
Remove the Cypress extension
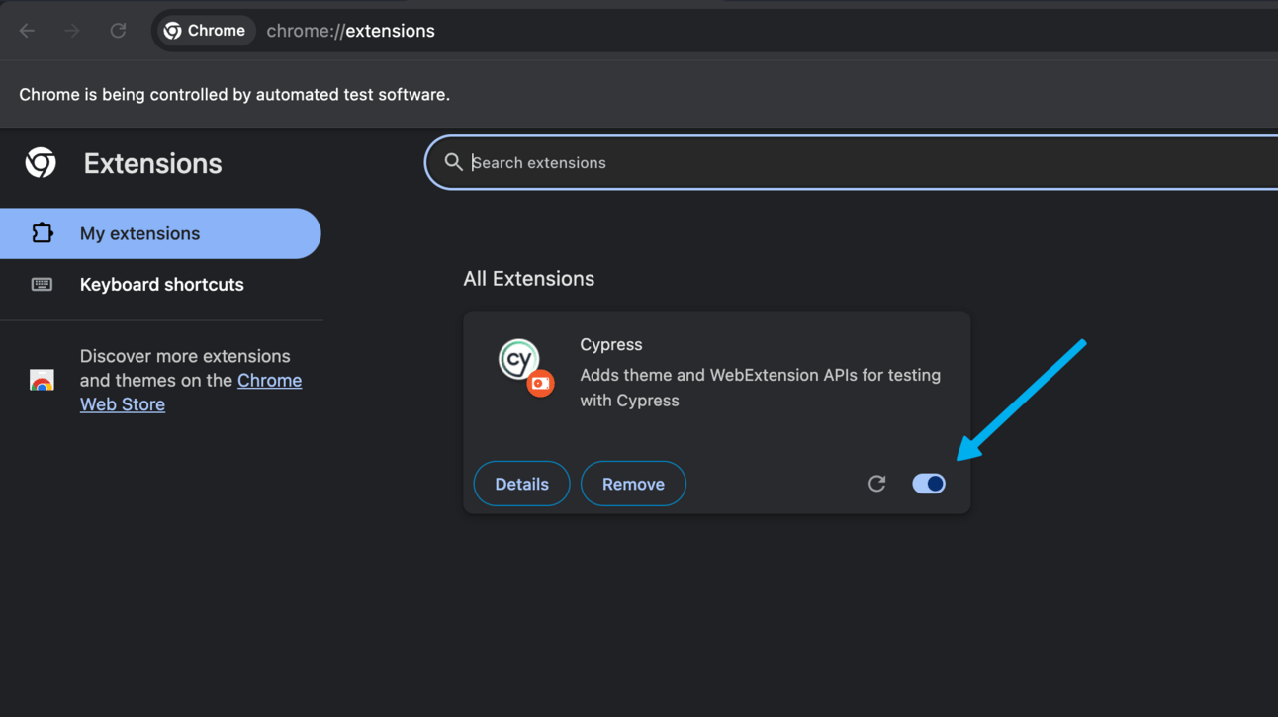point(633,484)
